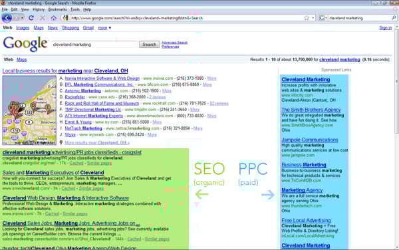Click the Firefox Back navigation button
This screenshot has height=250, width=399.
tap(7, 18)
